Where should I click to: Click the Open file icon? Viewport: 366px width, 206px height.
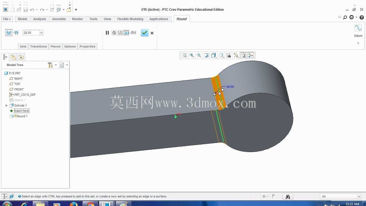pos(19,10)
